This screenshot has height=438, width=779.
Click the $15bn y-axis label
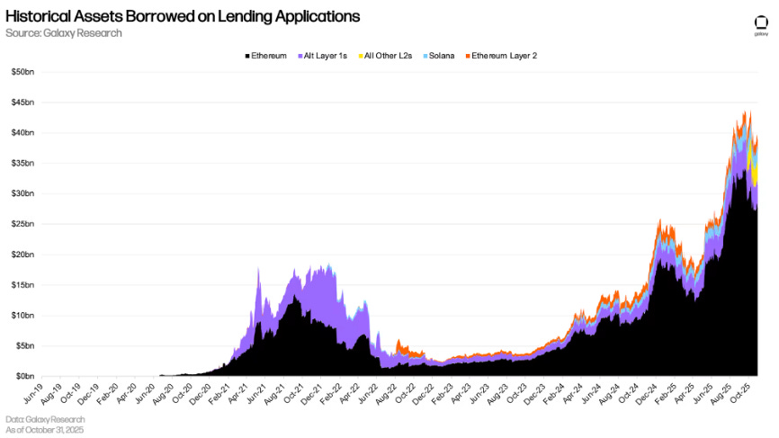(x=22, y=285)
